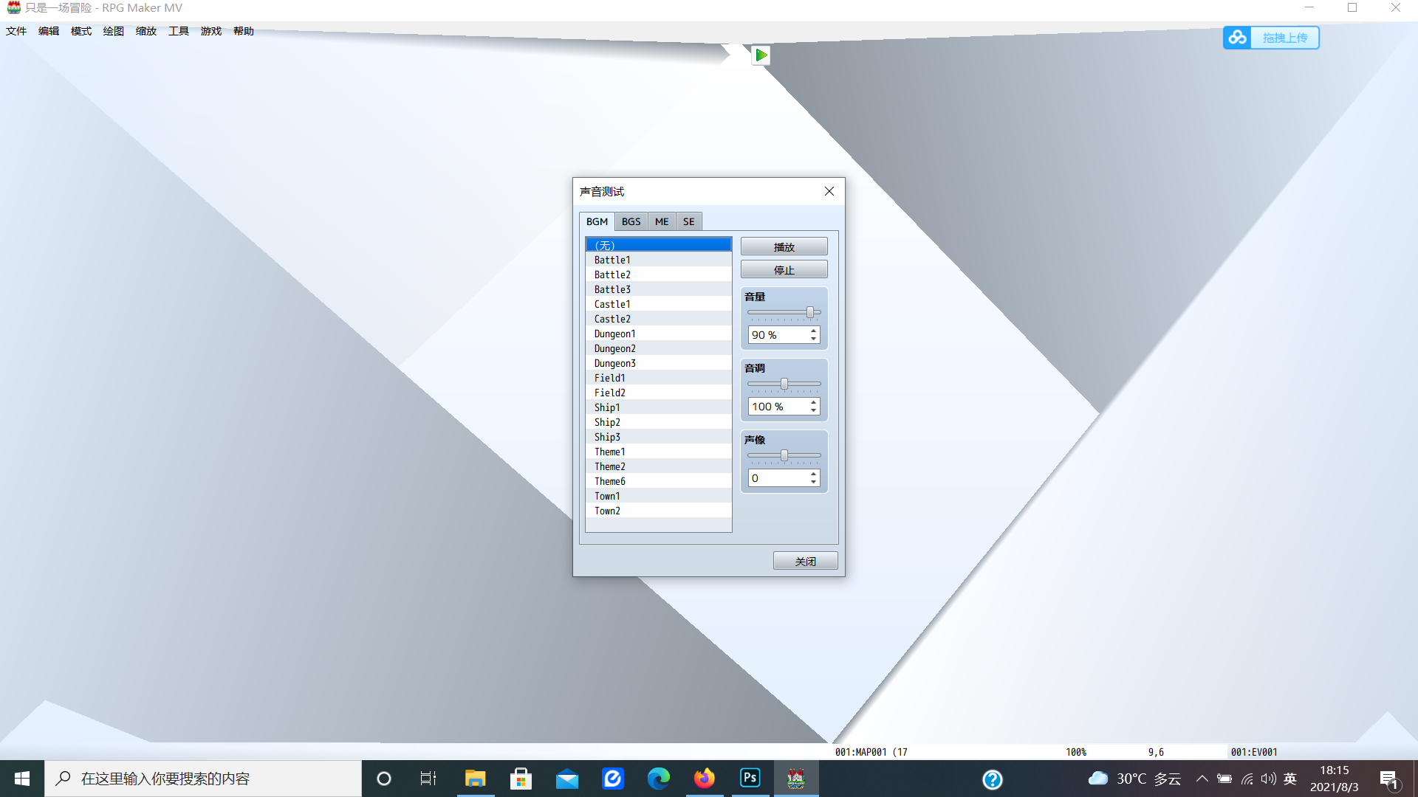The width and height of the screenshot is (1418, 797).
Task: Increase volume with 90 % up arrow
Action: click(x=813, y=331)
